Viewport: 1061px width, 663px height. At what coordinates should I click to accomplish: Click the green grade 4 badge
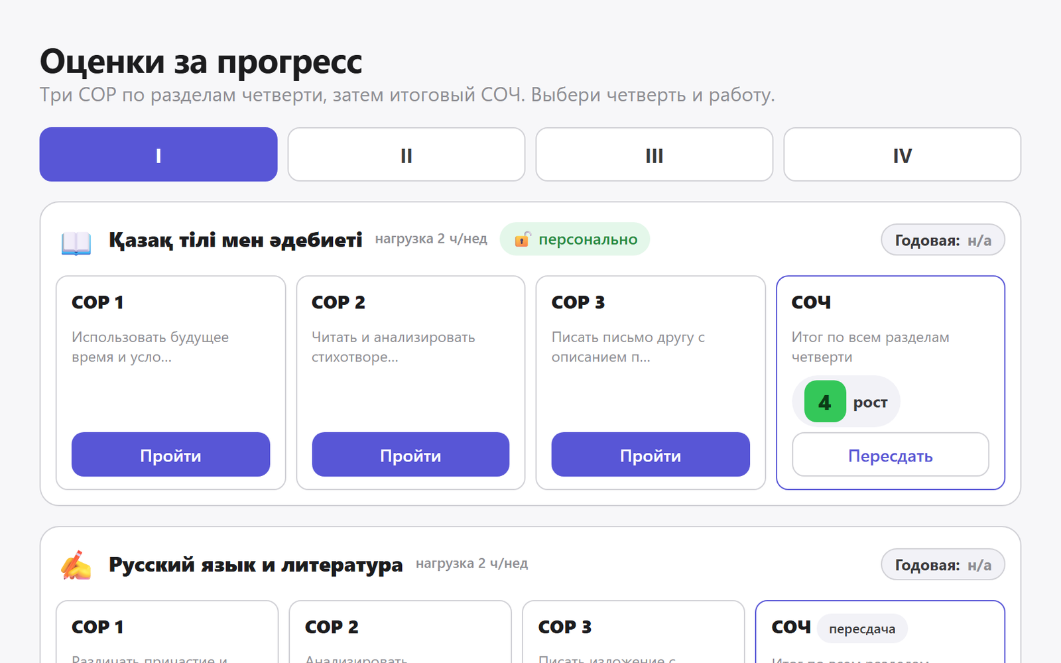[825, 402]
